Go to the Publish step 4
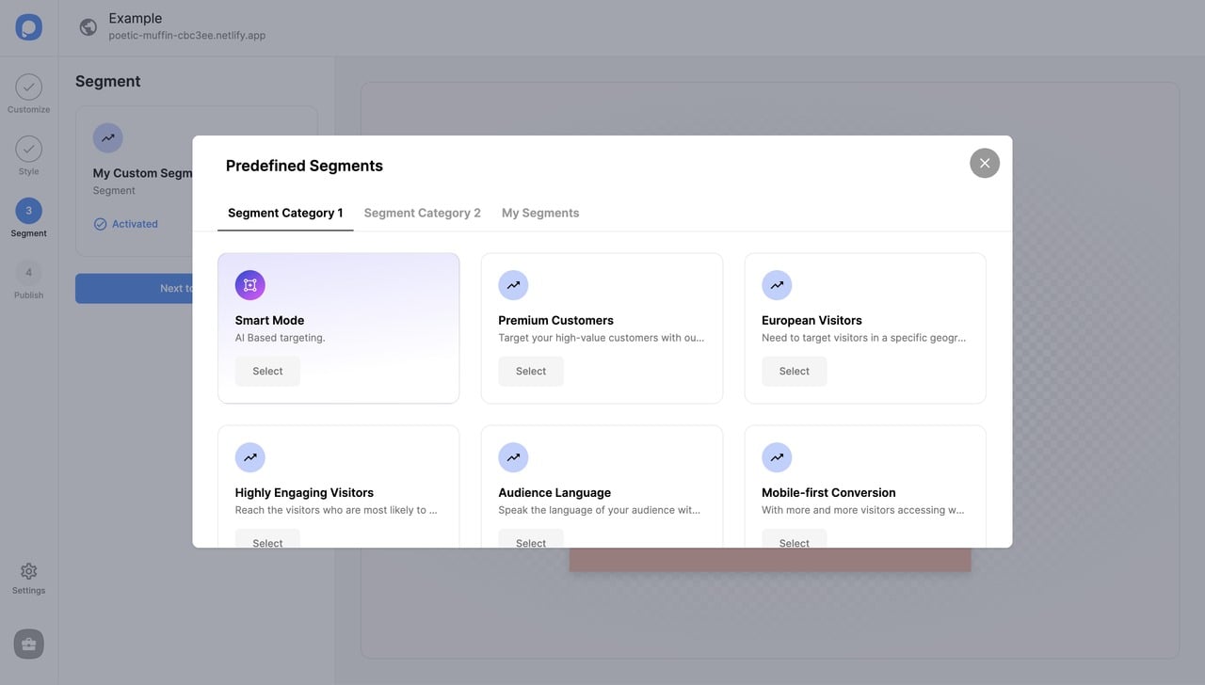This screenshot has height=685, width=1205. [x=28, y=273]
